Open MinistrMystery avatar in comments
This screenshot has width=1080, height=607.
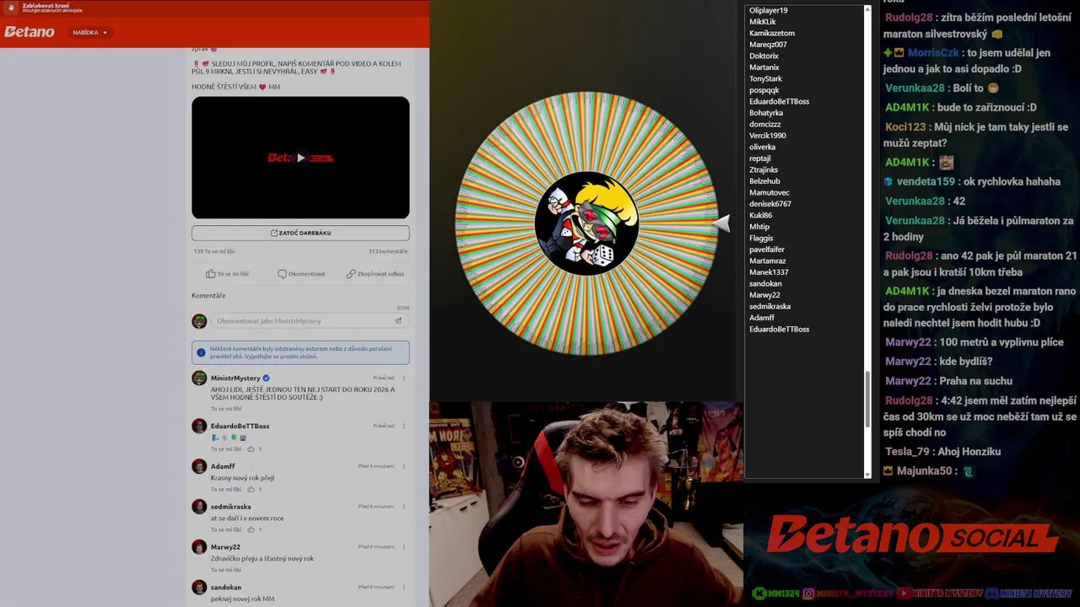(199, 379)
